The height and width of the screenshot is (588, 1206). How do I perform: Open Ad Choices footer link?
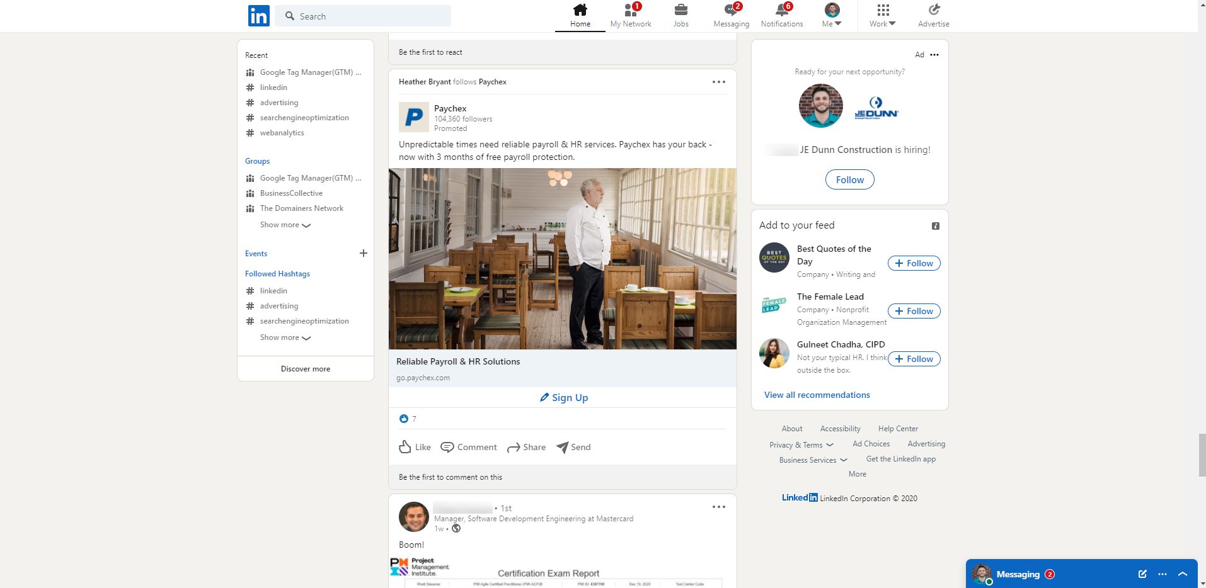871,444
